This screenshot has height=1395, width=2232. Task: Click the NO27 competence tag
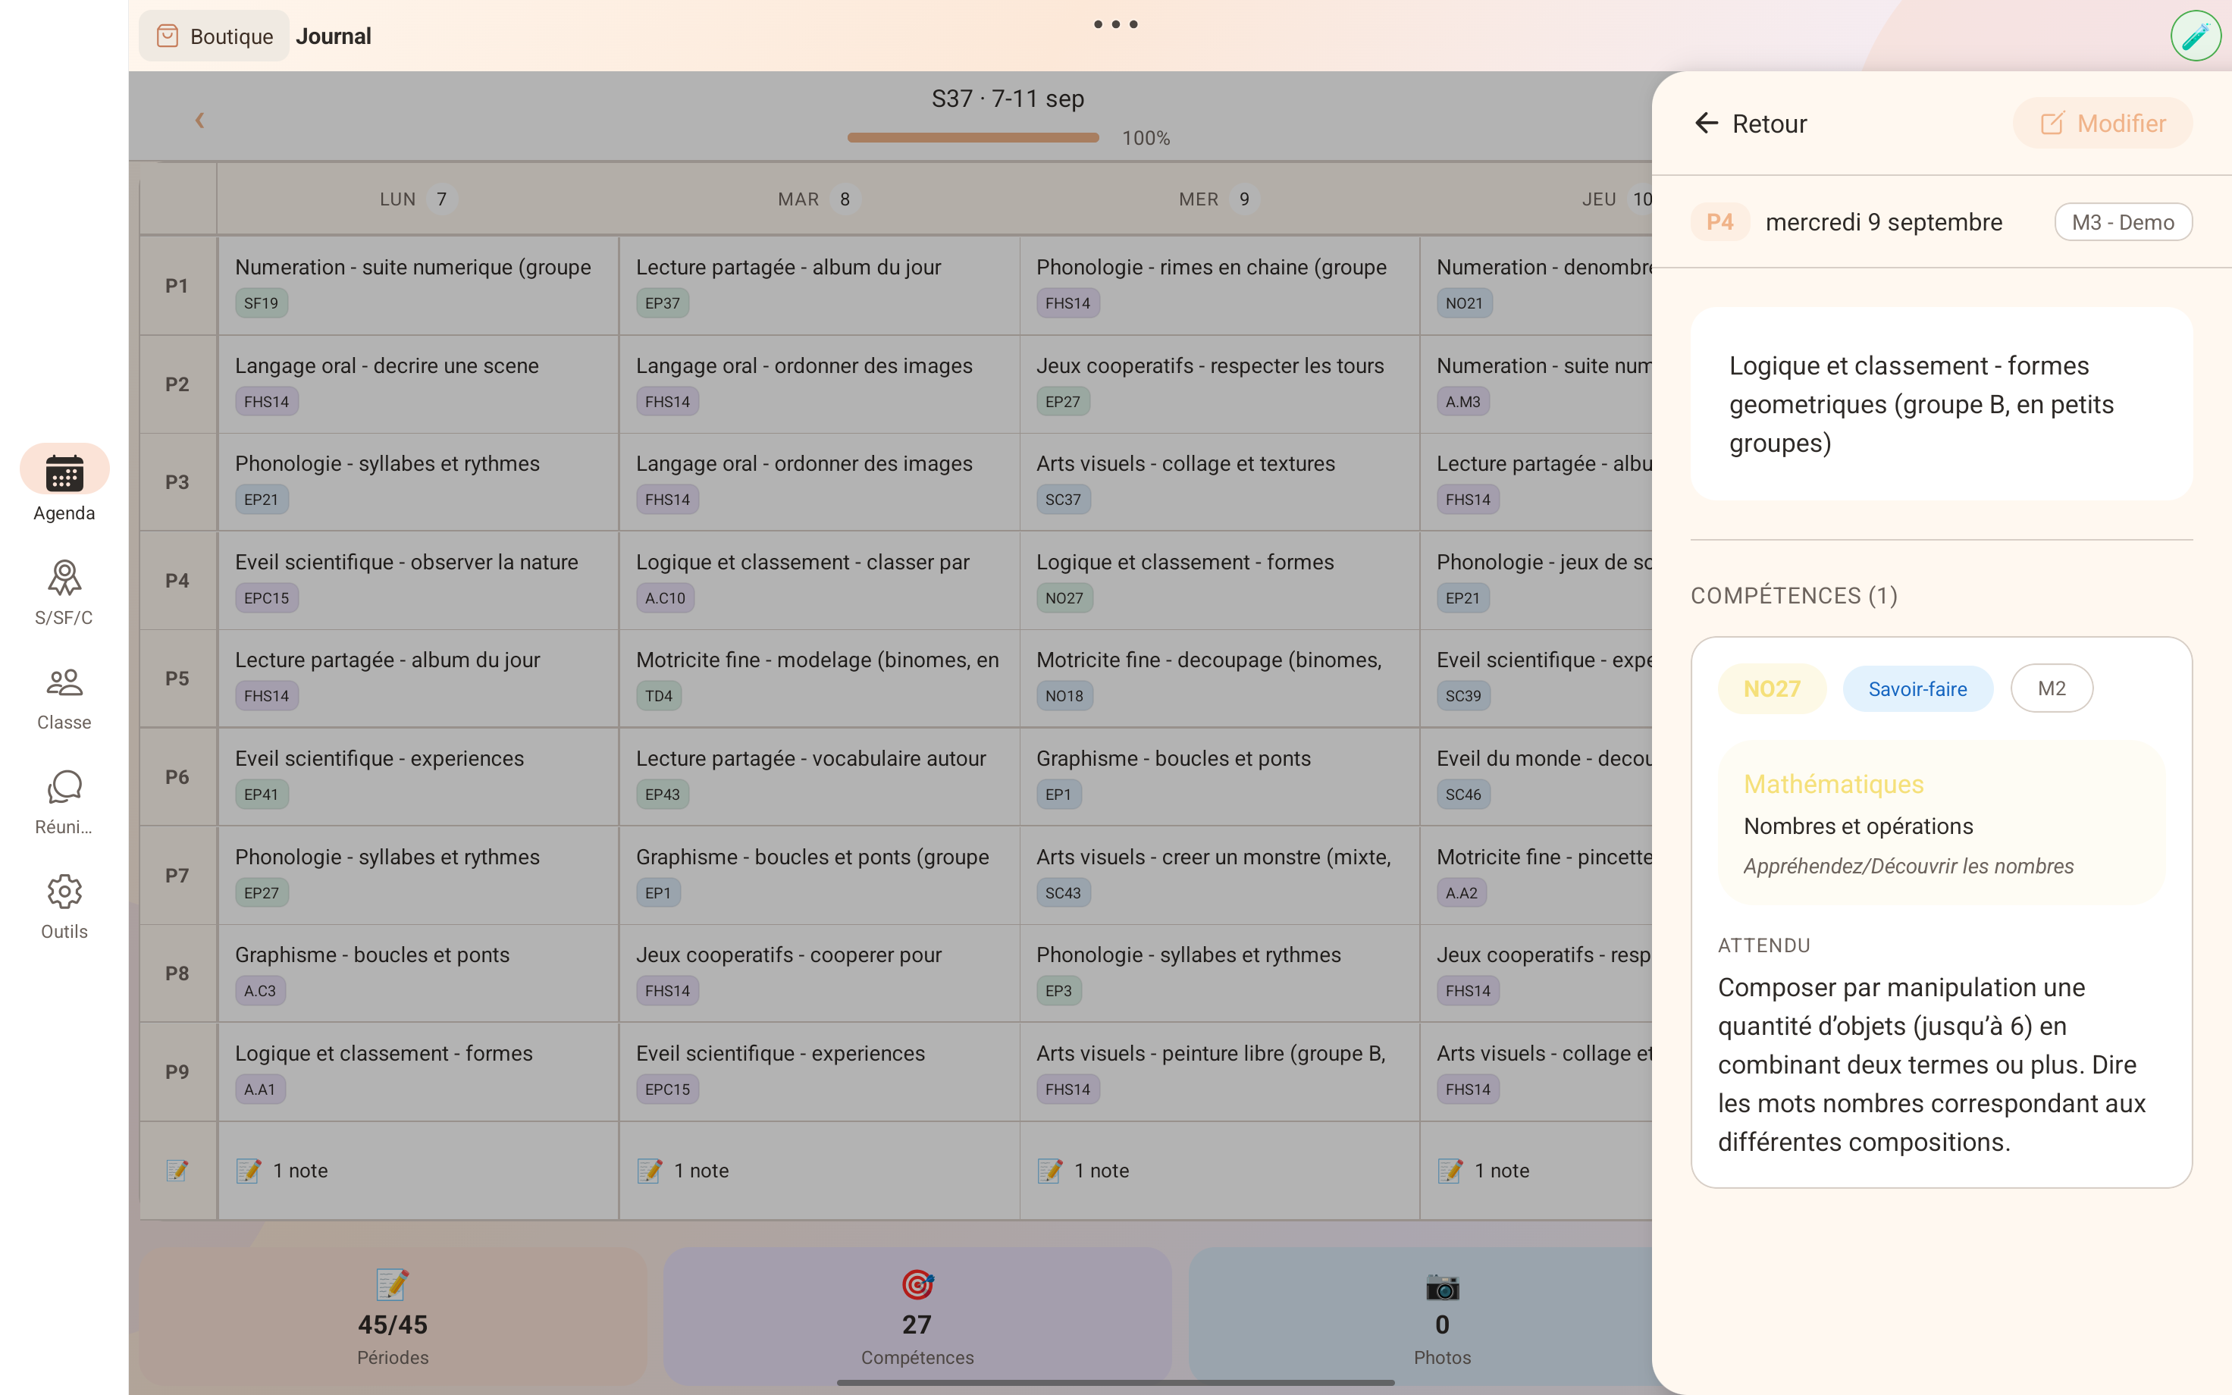coord(1771,689)
